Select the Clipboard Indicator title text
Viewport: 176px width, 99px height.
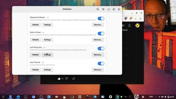(x=37, y=17)
